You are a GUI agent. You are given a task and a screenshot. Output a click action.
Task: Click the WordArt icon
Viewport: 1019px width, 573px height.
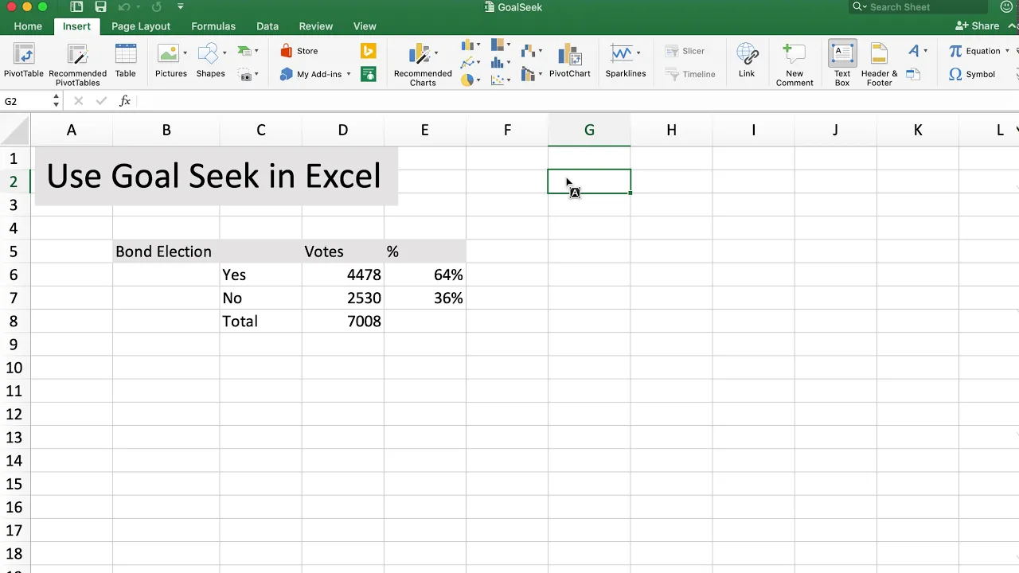pyautogui.click(x=913, y=51)
